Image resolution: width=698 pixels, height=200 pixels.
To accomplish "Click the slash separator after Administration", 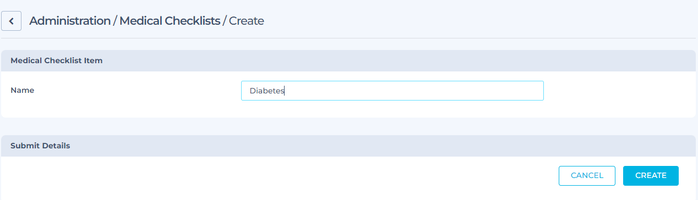I will tap(115, 21).
